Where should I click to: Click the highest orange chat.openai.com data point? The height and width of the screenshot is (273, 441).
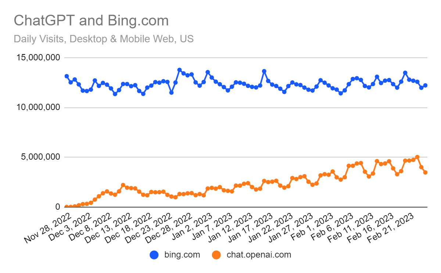[x=417, y=157]
